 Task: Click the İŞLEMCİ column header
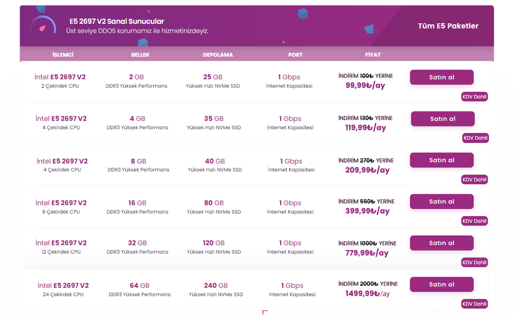[x=63, y=54]
